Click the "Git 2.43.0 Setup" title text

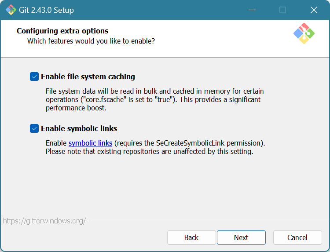point(47,10)
